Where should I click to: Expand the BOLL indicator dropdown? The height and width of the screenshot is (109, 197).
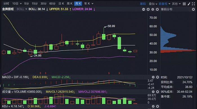22,9
